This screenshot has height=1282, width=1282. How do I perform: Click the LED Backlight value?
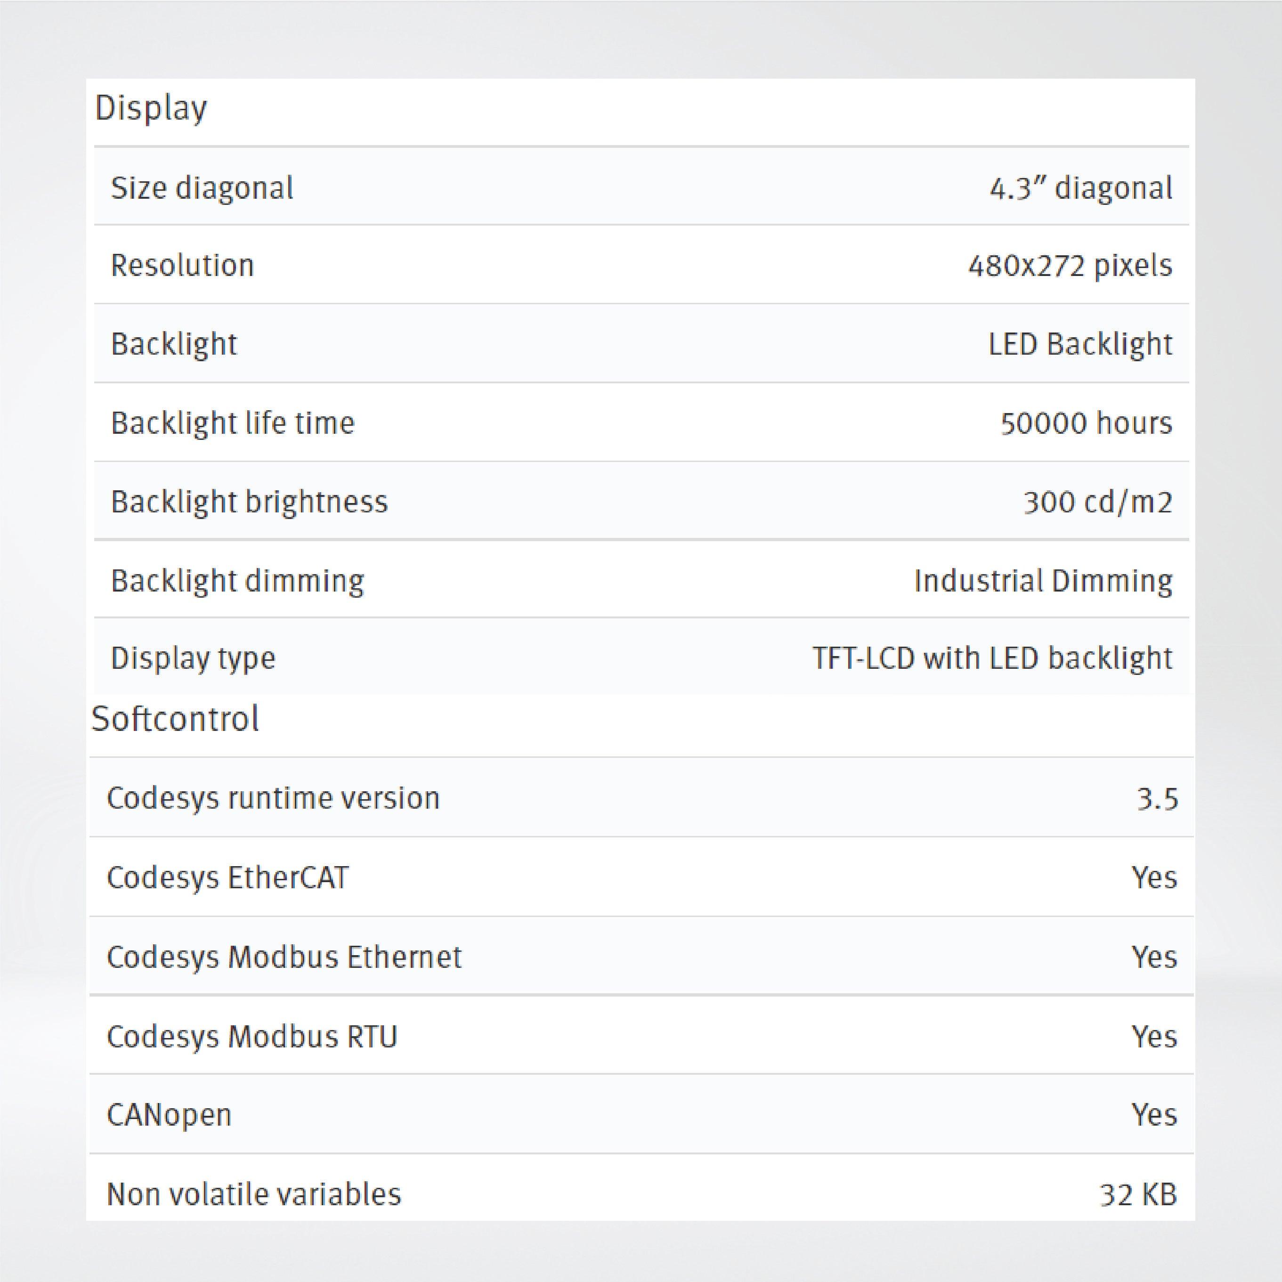coord(1079,344)
